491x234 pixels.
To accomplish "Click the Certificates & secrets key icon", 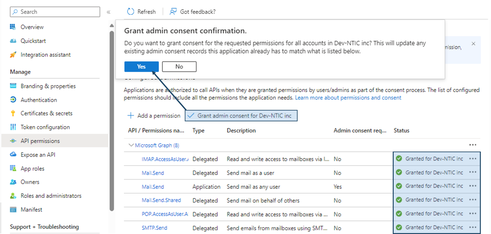I will point(13,113).
